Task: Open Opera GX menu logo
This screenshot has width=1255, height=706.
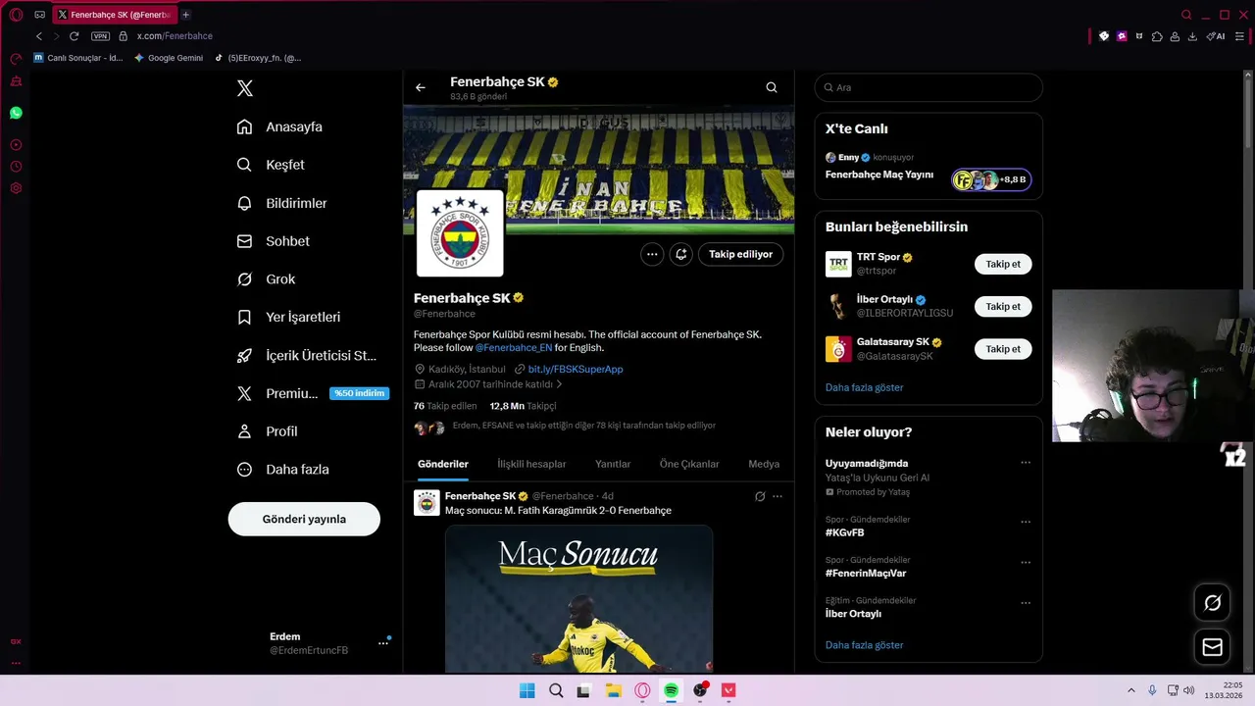Action: pos(16,15)
